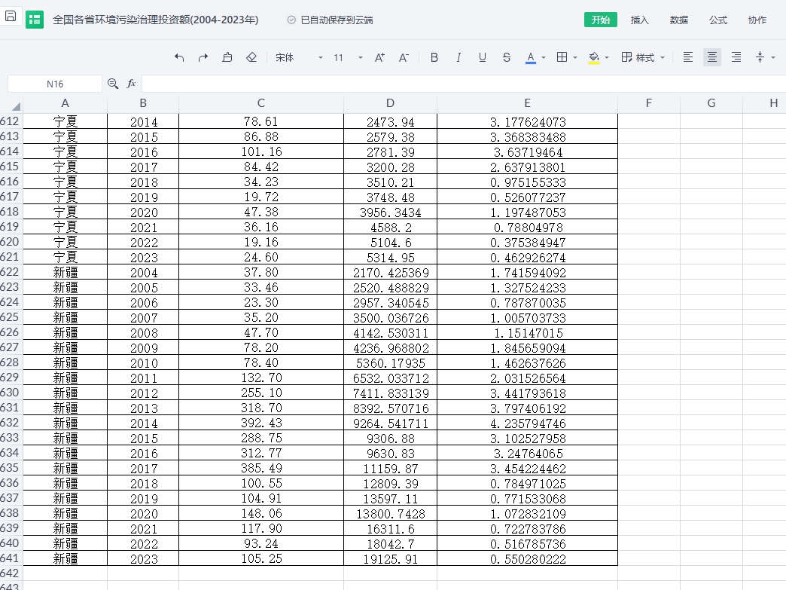The width and height of the screenshot is (786, 590).
Task: Open the 样式 styles menu
Action: (643, 58)
